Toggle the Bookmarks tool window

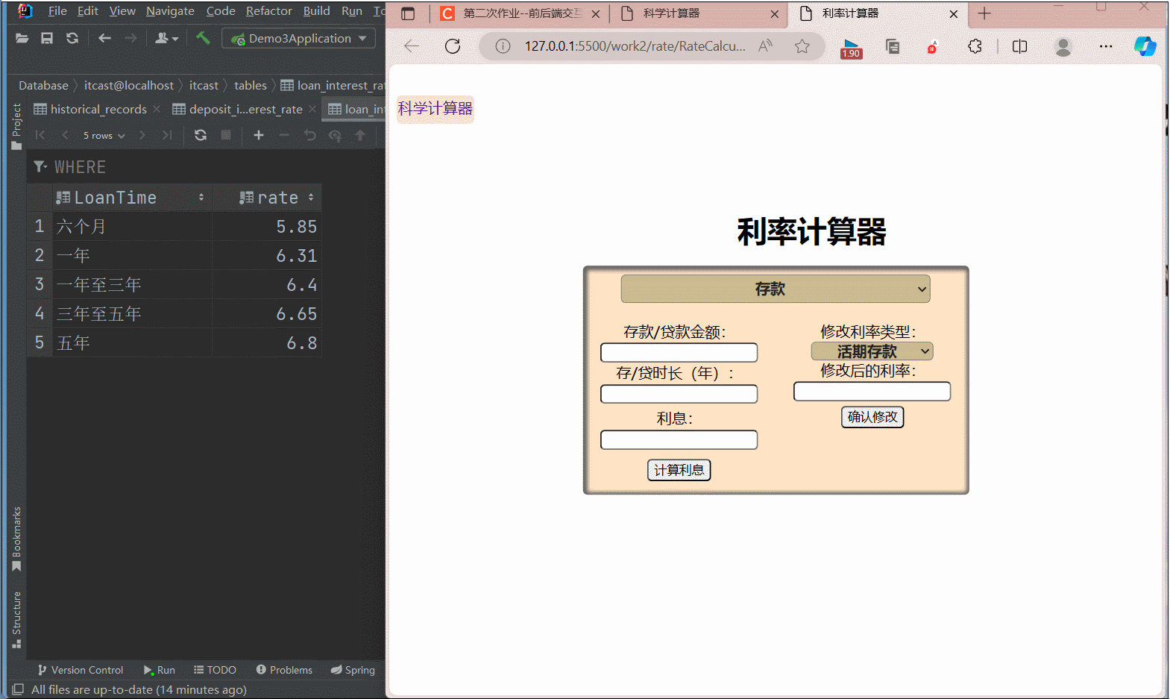16,539
